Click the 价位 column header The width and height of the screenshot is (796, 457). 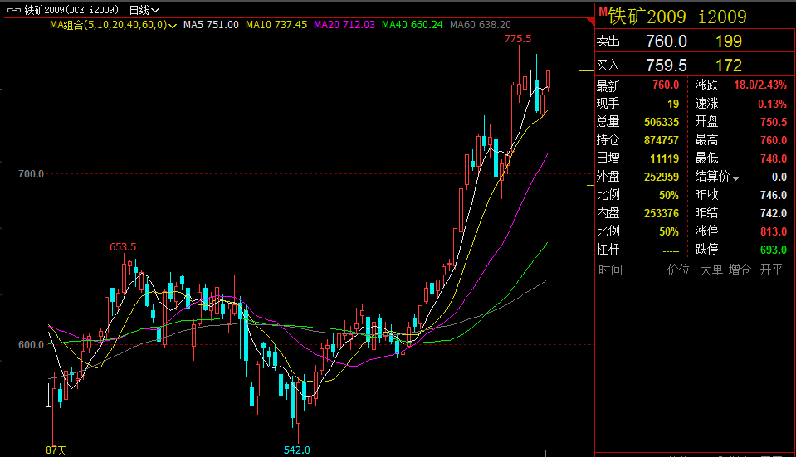tap(678, 270)
